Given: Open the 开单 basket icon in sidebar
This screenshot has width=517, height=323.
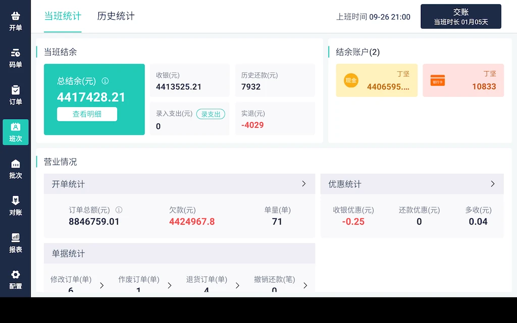Looking at the screenshot, I should 16,17.
